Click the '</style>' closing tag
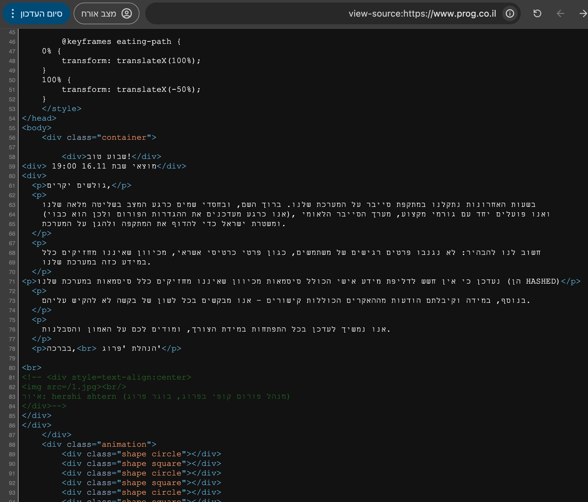This screenshot has width=588, height=502. pyautogui.click(x=61, y=109)
